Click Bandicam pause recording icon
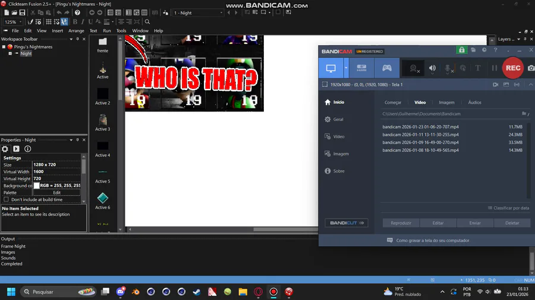This screenshot has height=300, width=535. click(495, 68)
